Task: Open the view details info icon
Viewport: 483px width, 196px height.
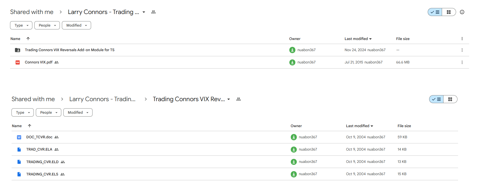Action: coord(462,12)
